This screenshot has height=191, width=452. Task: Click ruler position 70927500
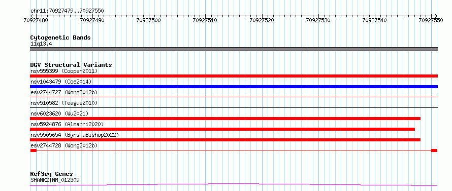pyautogui.click(x=149, y=20)
